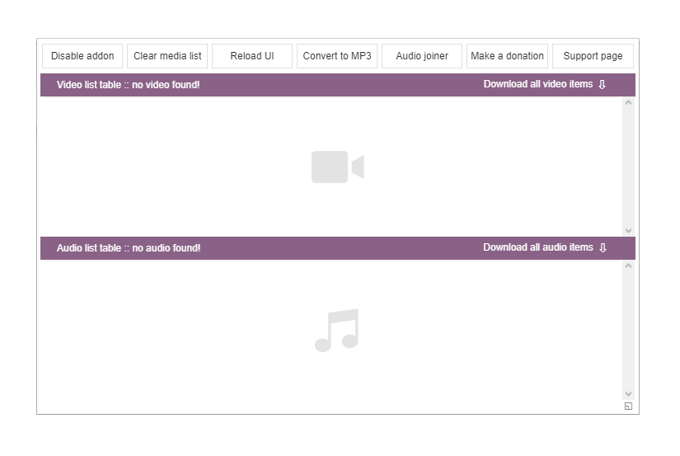Click the audio download arrow icon

(603, 247)
